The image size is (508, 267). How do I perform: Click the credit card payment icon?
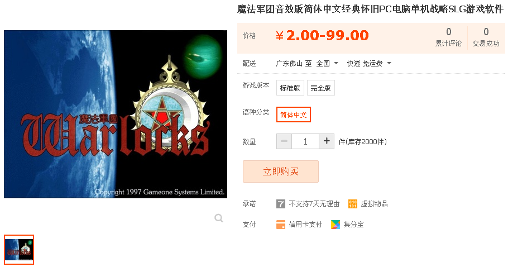tap(281, 224)
